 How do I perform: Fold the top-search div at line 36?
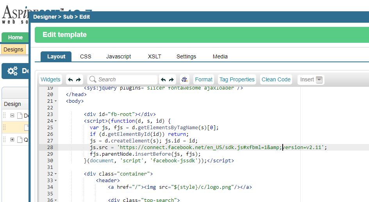[x=56, y=200]
